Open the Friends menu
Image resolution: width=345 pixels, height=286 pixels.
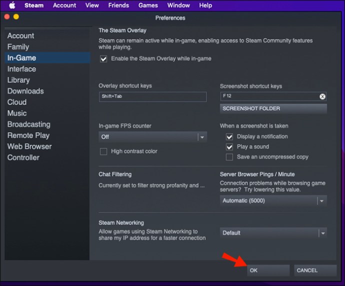[118, 5]
